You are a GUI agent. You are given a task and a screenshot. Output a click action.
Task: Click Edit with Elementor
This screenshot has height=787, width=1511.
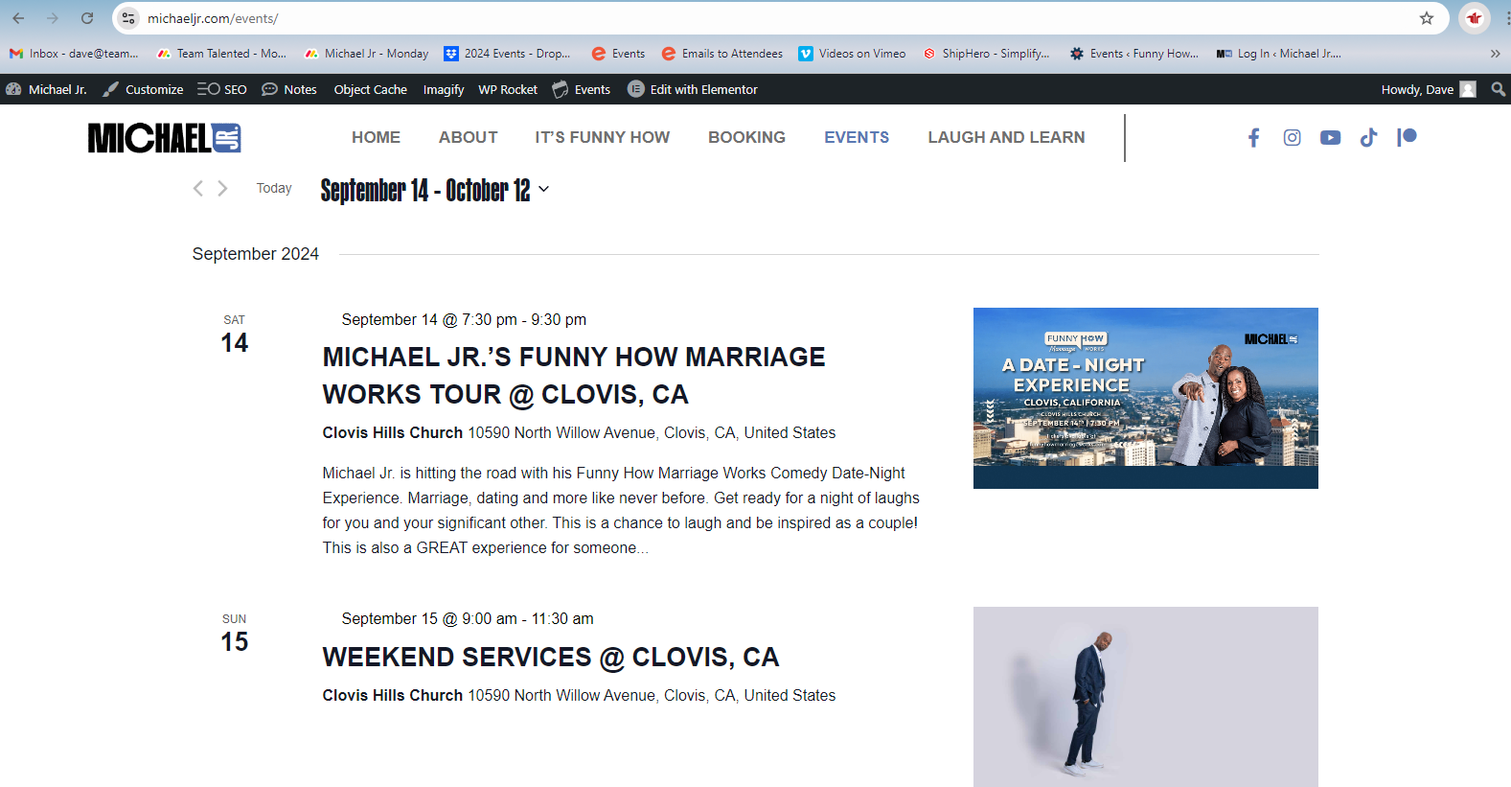coord(693,89)
